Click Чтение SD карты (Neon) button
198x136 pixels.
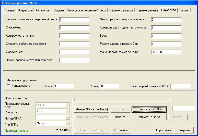(92, 109)
